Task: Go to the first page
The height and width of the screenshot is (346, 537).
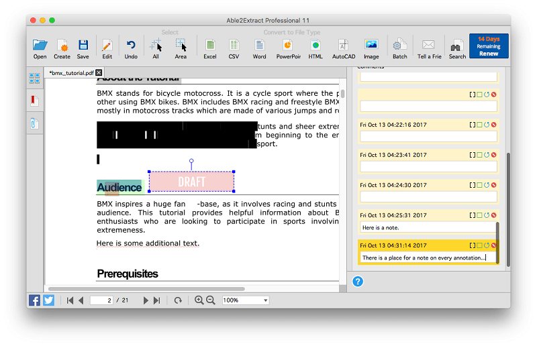Action: 70,300
